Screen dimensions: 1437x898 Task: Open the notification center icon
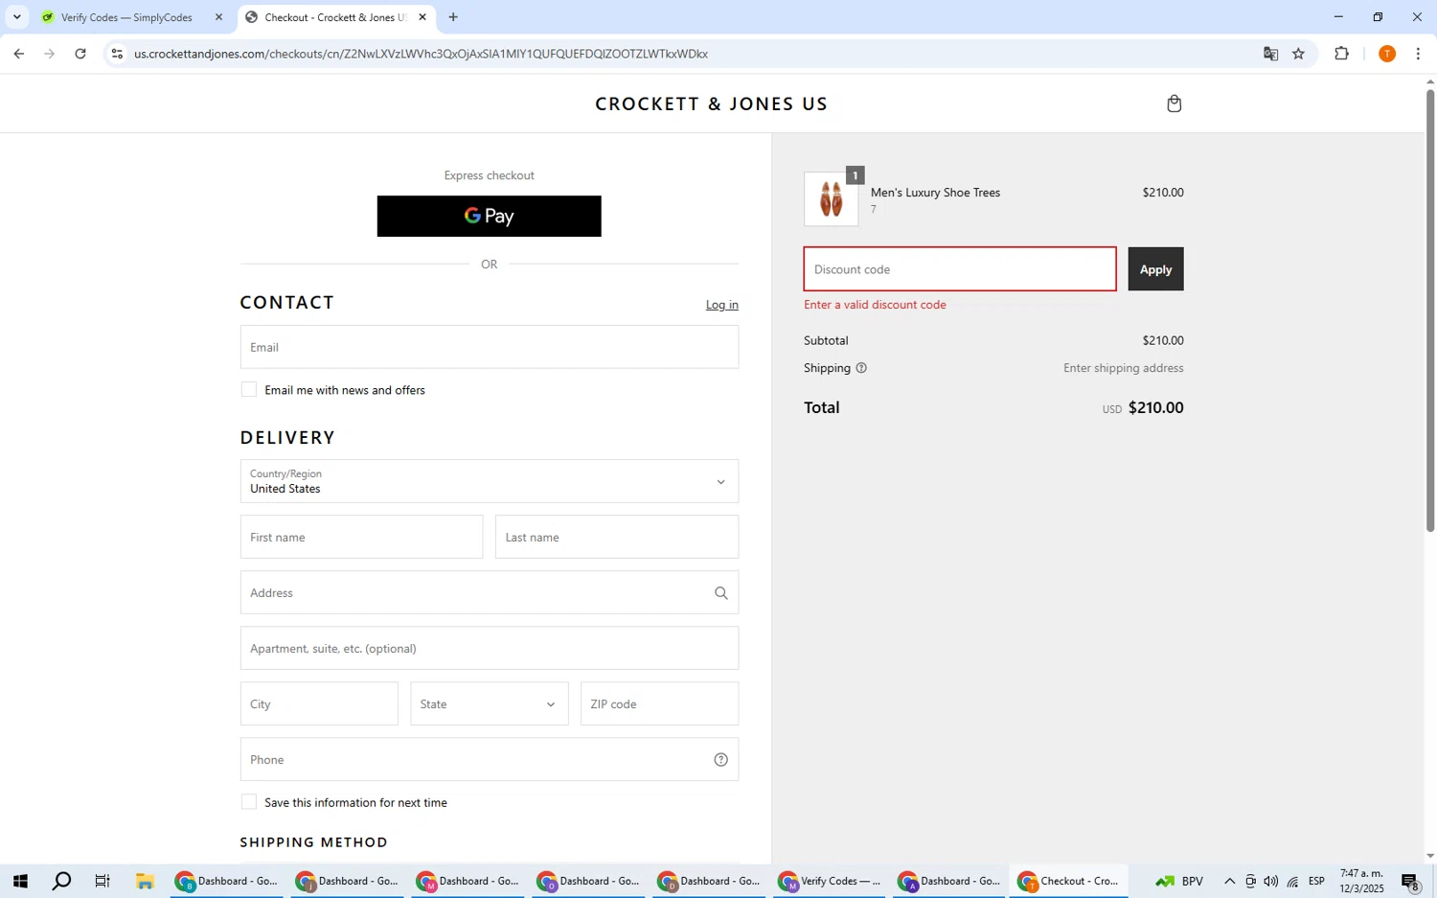pos(1410,882)
